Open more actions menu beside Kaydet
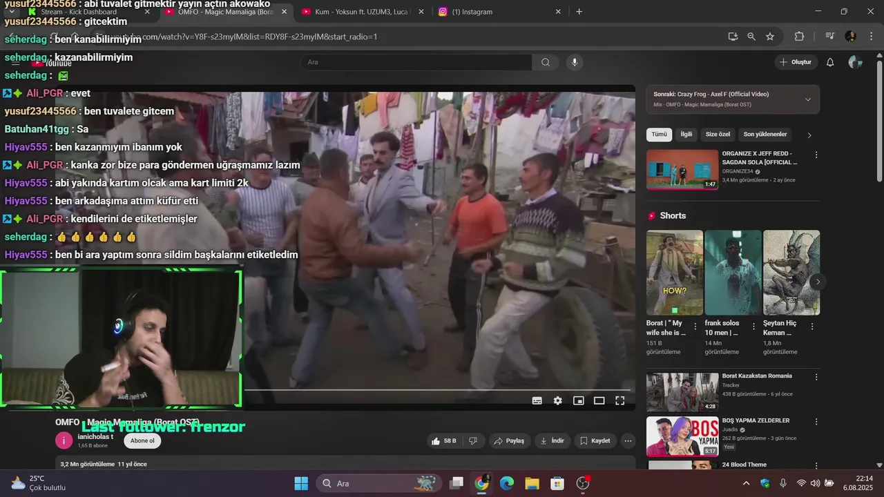This screenshot has height=497, width=884. pos(628,440)
